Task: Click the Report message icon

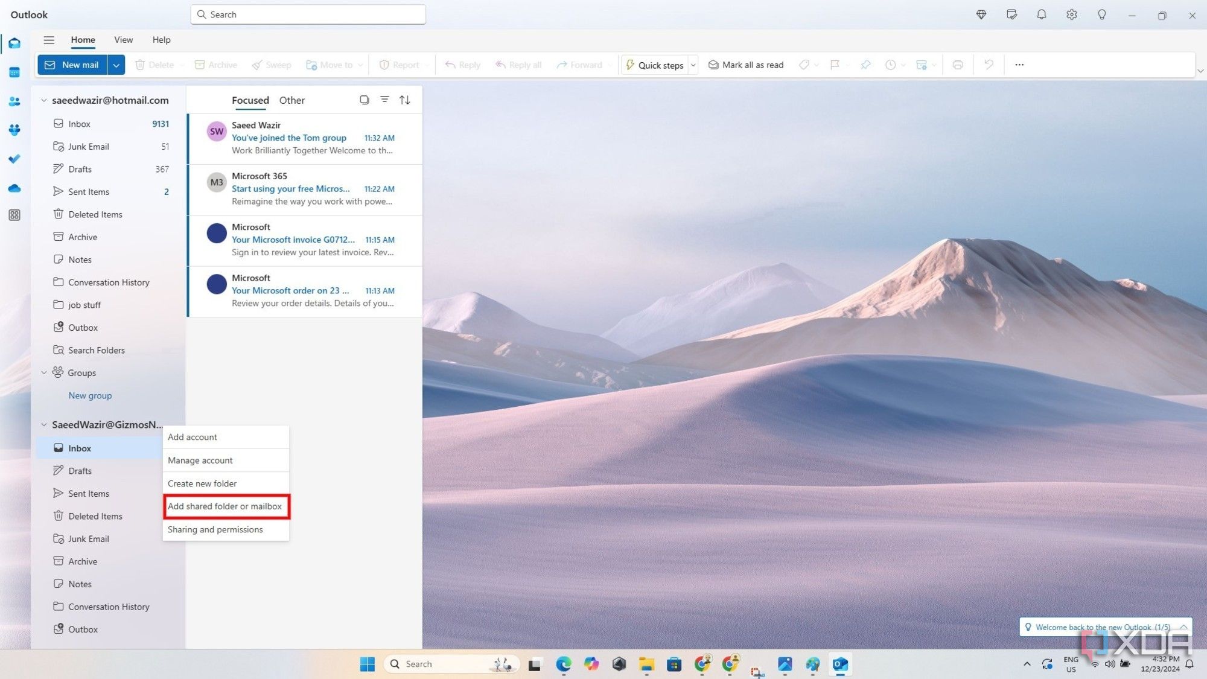Action: pos(399,64)
